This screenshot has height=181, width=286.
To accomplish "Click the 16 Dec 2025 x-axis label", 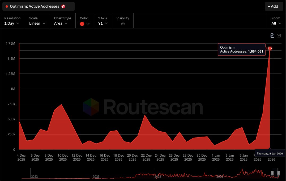I will coord(105,157).
